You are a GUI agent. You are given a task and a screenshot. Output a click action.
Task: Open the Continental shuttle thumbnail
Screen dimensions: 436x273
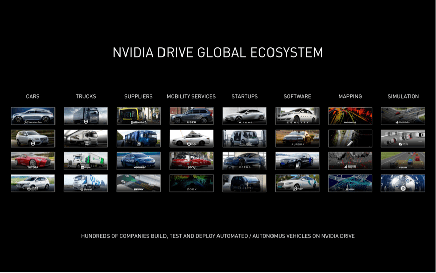(x=139, y=116)
